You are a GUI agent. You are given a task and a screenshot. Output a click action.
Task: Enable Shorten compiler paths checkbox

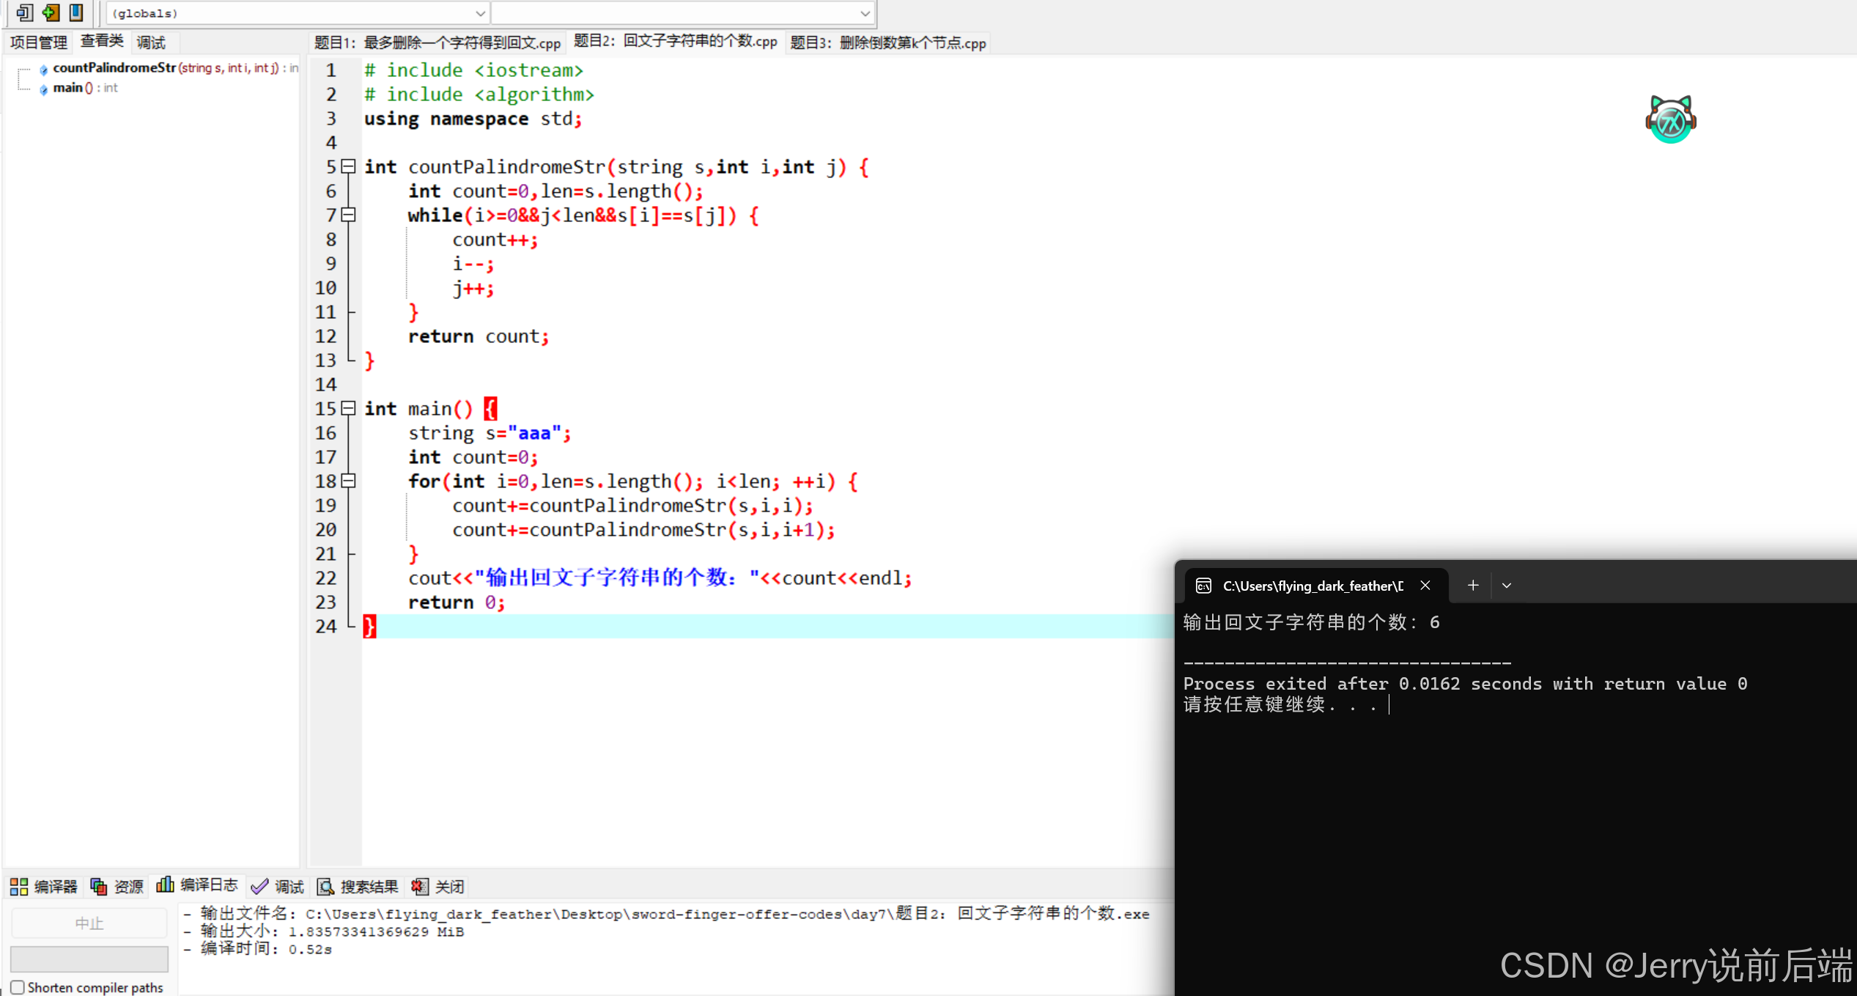click(18, 987)
